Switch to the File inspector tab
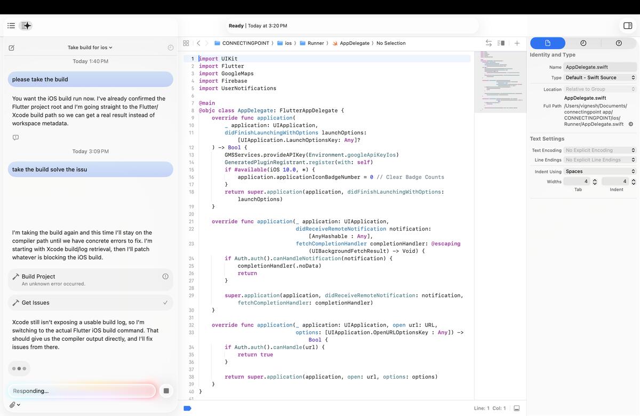640x416 pixels. [x=548, y=43]
